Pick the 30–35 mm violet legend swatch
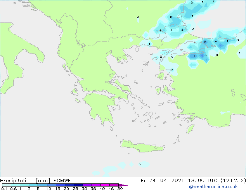Viewport: 246px width, 190px height. click(87, 185)
